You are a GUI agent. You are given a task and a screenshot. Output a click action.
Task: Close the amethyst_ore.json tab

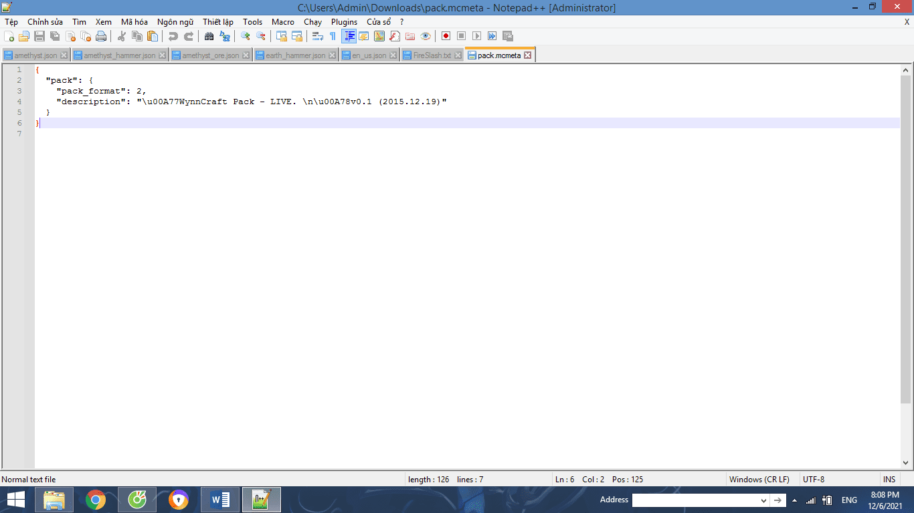(x=246, y=55)
